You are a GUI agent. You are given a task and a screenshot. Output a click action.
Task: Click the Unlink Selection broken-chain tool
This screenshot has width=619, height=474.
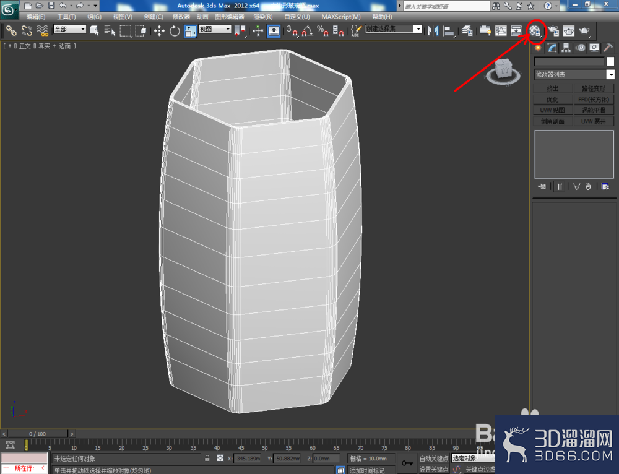(27, 30)
